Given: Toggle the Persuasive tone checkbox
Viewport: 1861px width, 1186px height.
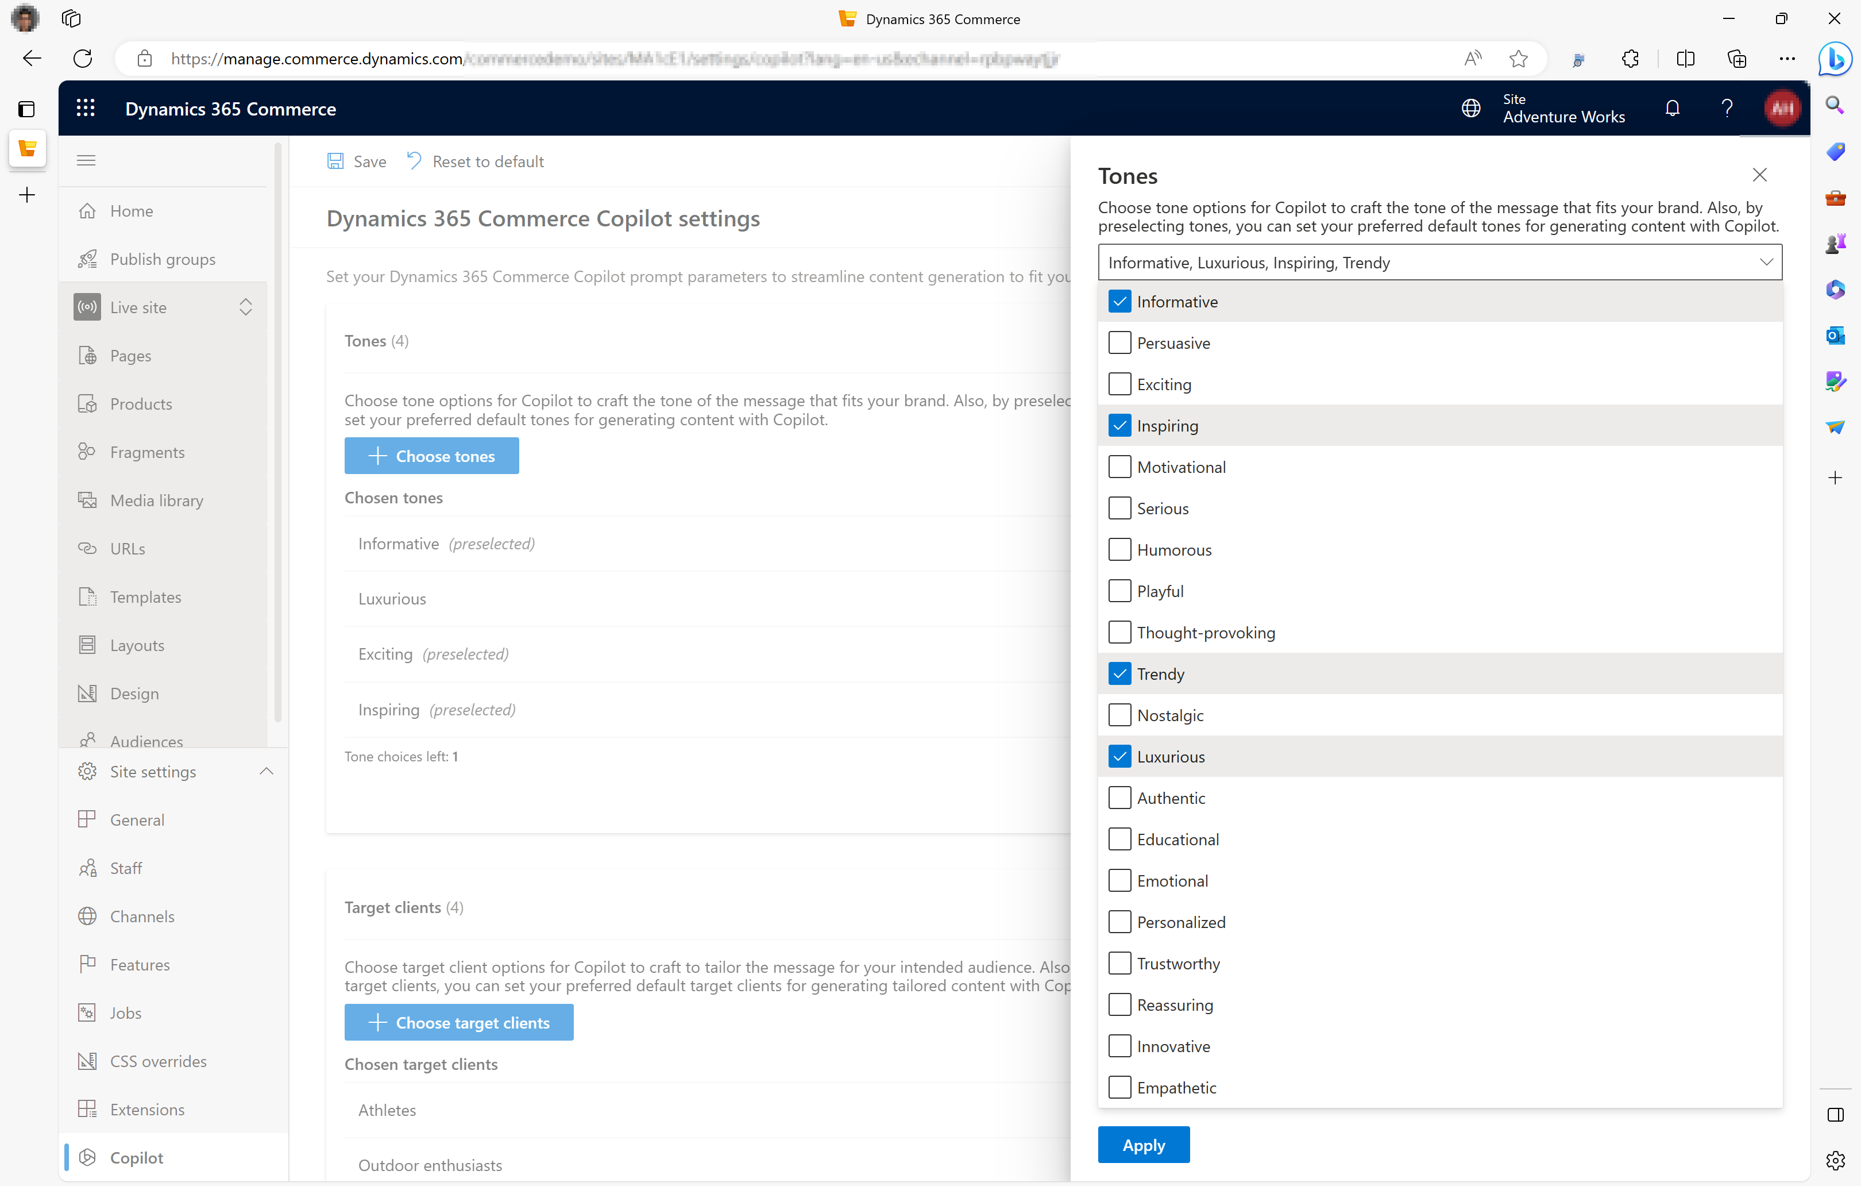Looking at the screenshot, I should point(1119,342).
